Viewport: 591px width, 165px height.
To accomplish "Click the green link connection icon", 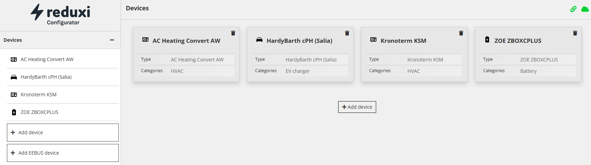I will pyautogui.click(x=573, y=9).
